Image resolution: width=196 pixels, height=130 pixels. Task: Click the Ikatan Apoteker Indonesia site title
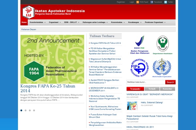point(60,11)
